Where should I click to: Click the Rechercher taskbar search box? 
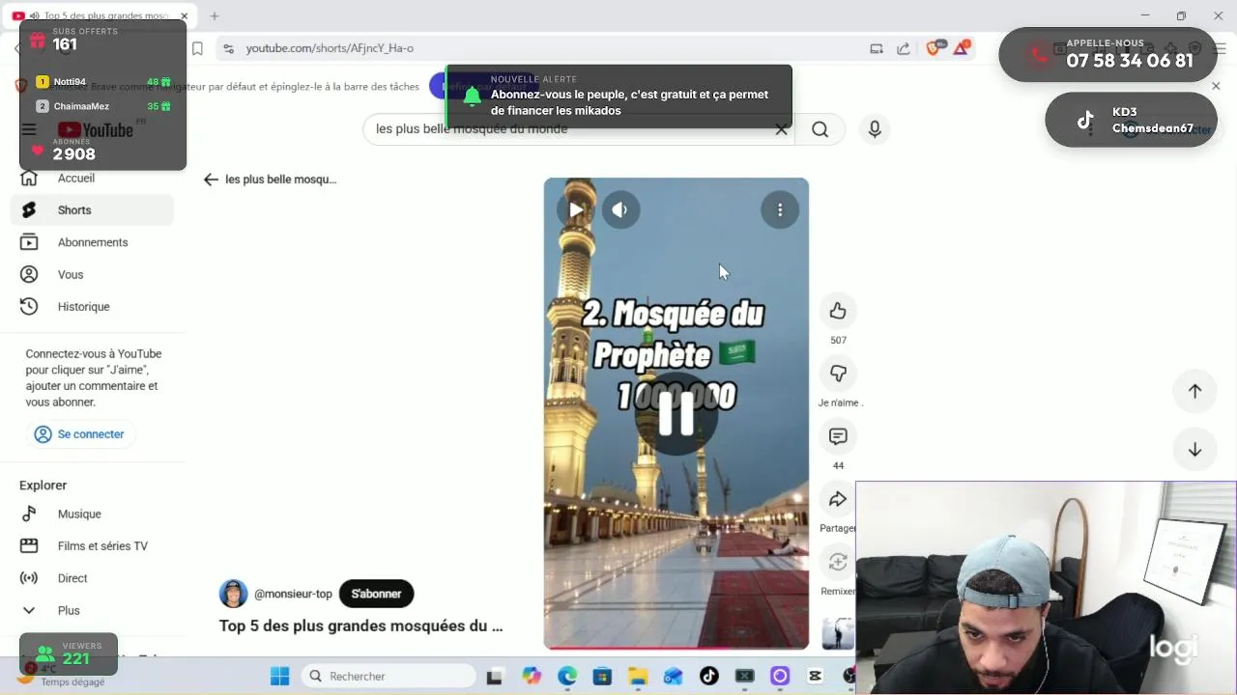(388, 677)
